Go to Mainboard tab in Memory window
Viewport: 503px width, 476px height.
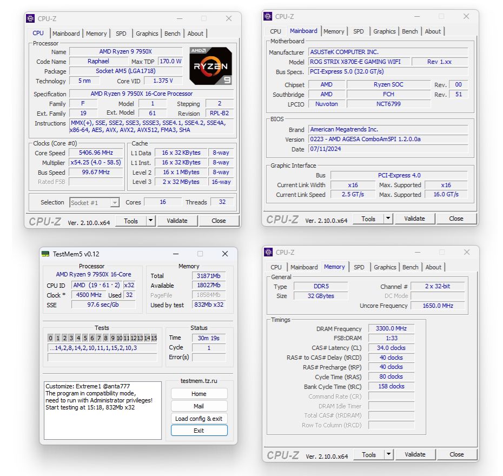[x=304, y=267]
